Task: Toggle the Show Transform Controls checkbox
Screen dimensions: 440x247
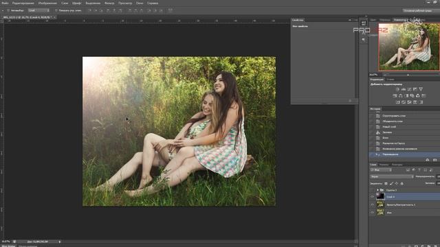Action: tap(56, 10)
